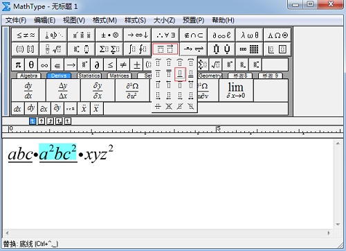The image size is (346, 251).
Task: Open the uppercase Greek palette ΛΩΘ
Action: 277,35
